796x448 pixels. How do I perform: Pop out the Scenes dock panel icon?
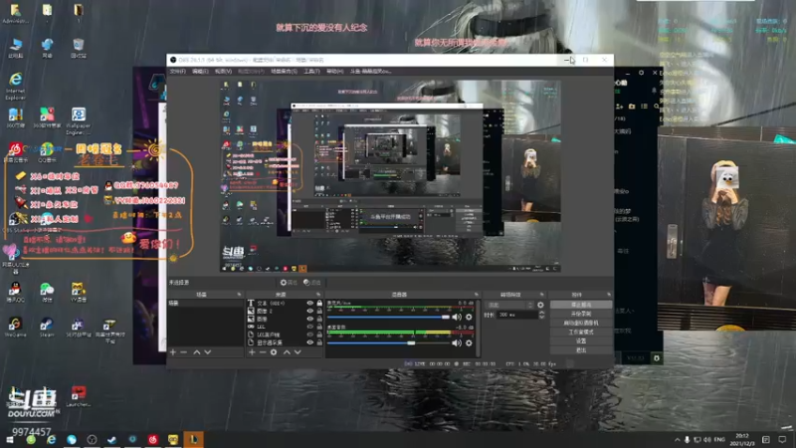(239, 294)
